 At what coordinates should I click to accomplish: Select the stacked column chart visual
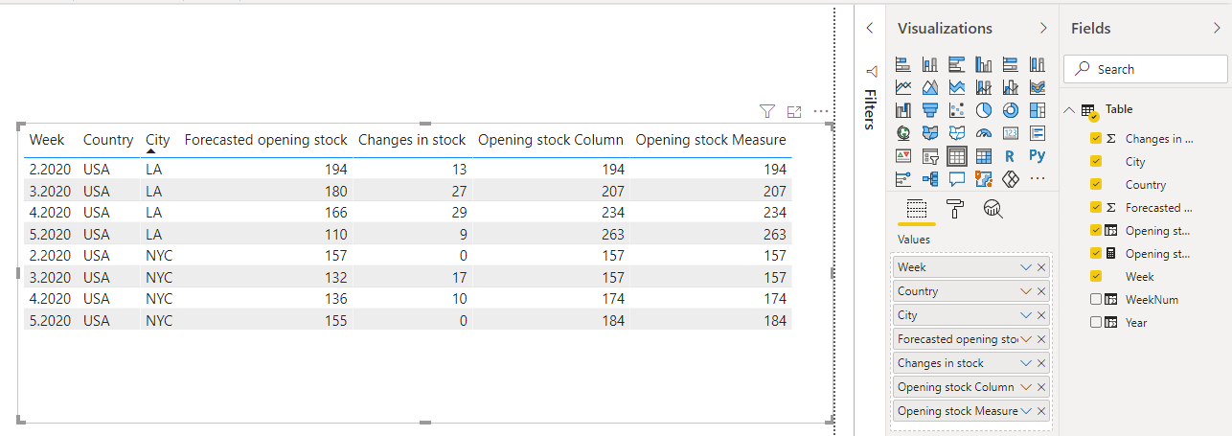[x=929, y=64]
